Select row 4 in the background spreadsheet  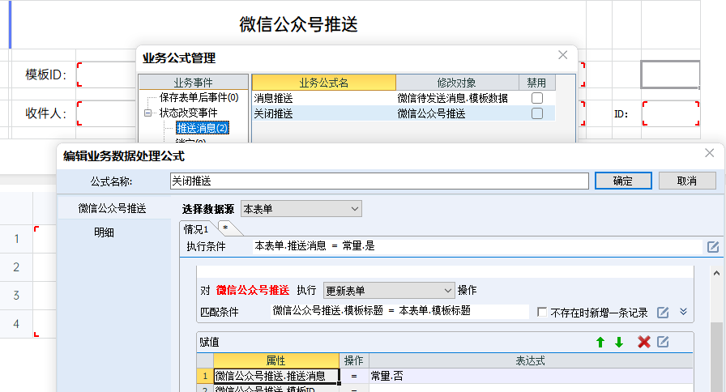[x=17, y=323]
